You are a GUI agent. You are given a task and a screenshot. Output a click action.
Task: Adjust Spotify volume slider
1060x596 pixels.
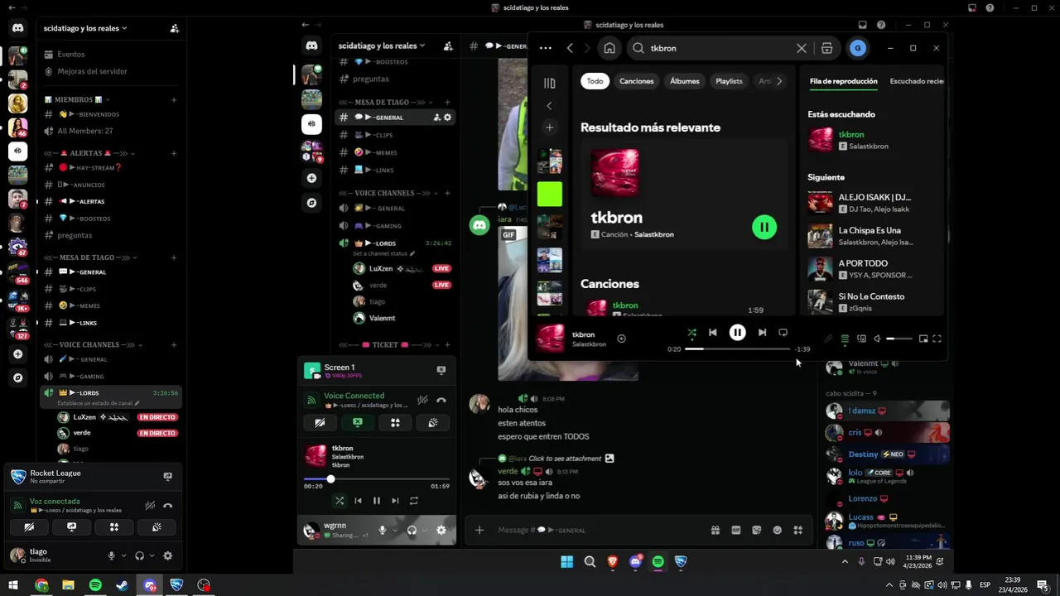[x=899, y=339]
